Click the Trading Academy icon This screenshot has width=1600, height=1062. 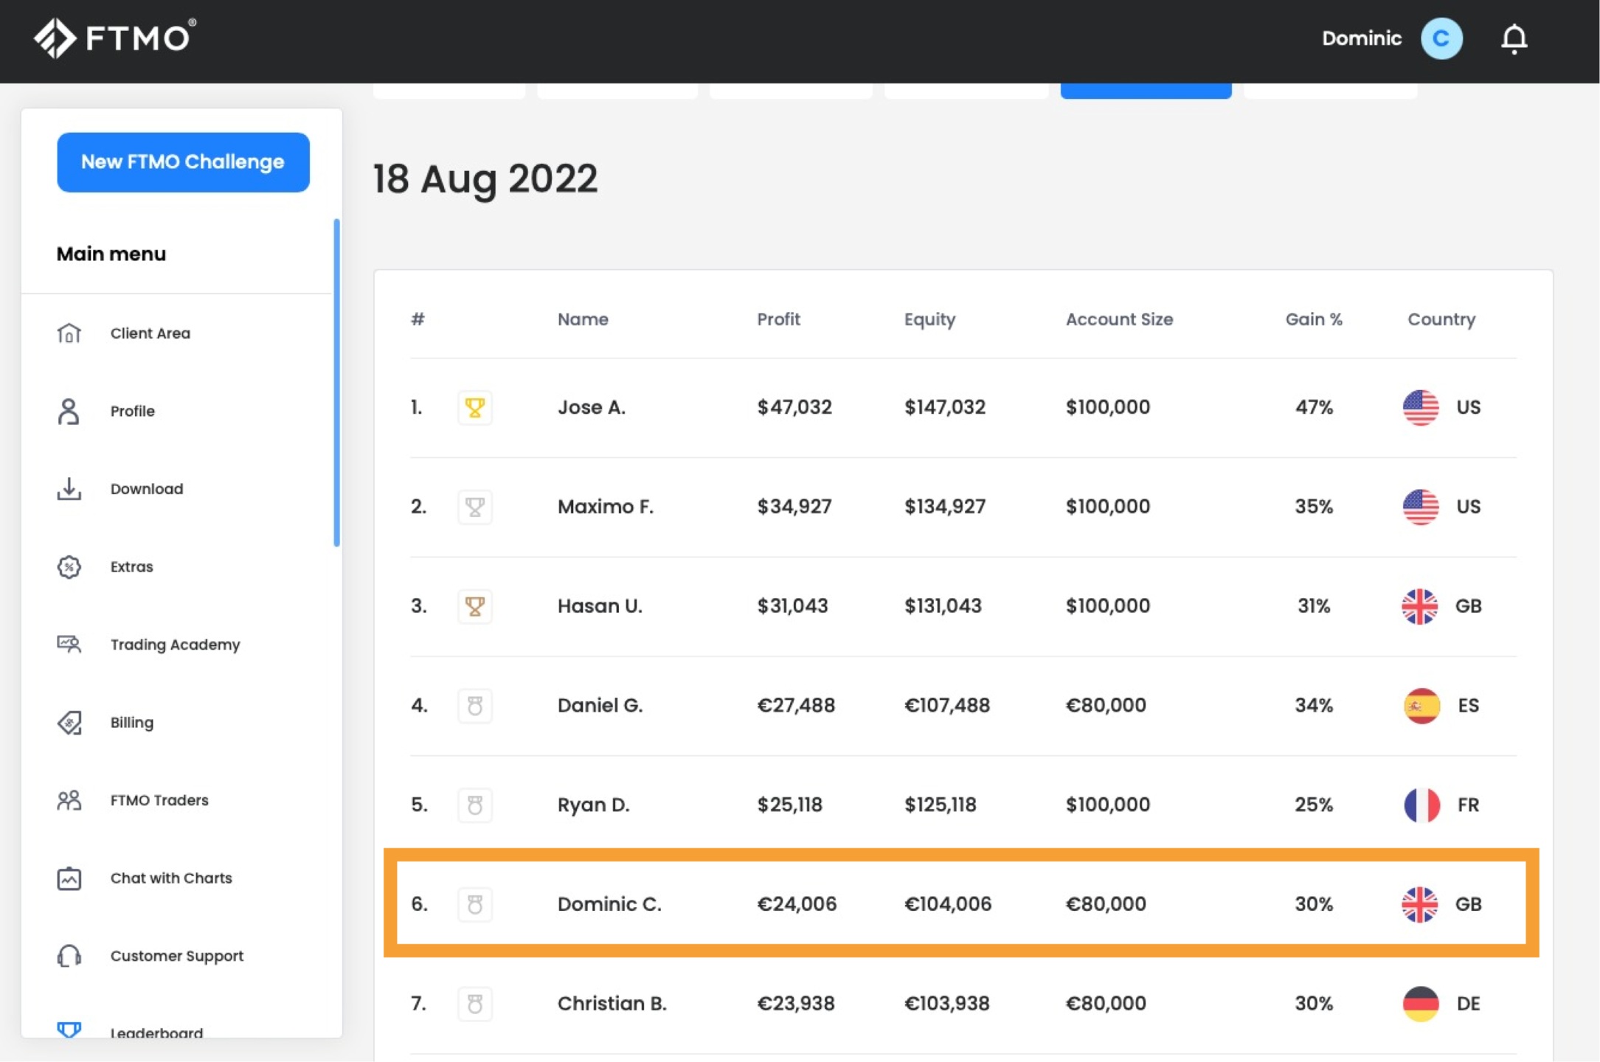tap(69, 645)
